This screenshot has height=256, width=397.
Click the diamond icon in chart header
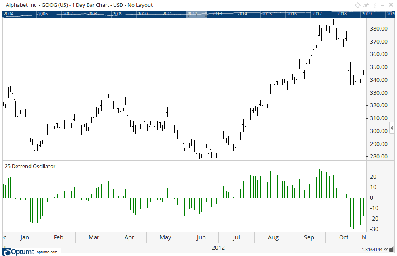(x=357, y=5)
